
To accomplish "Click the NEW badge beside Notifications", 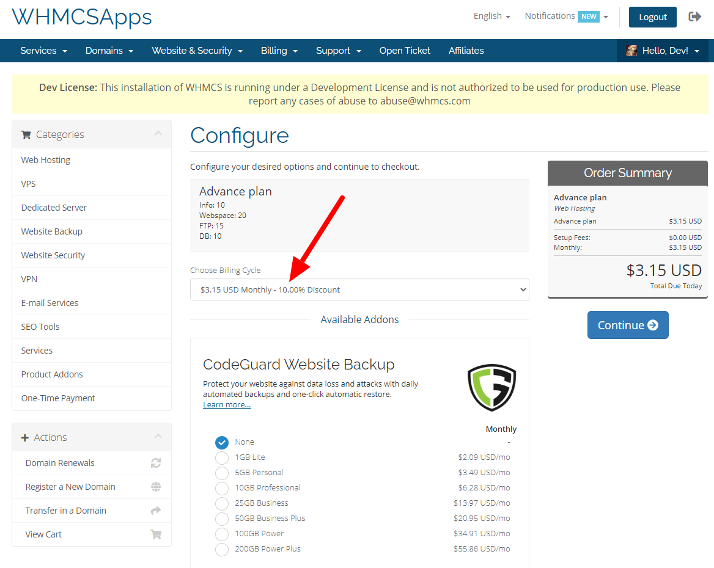I will [x=588, y=16].
